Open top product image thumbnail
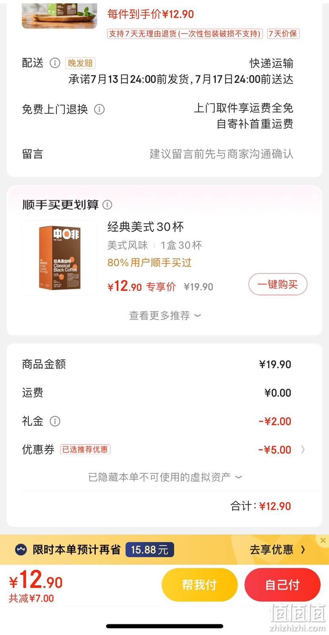The height and width of the screenshot is (635, 329). (x=59, y=16)
